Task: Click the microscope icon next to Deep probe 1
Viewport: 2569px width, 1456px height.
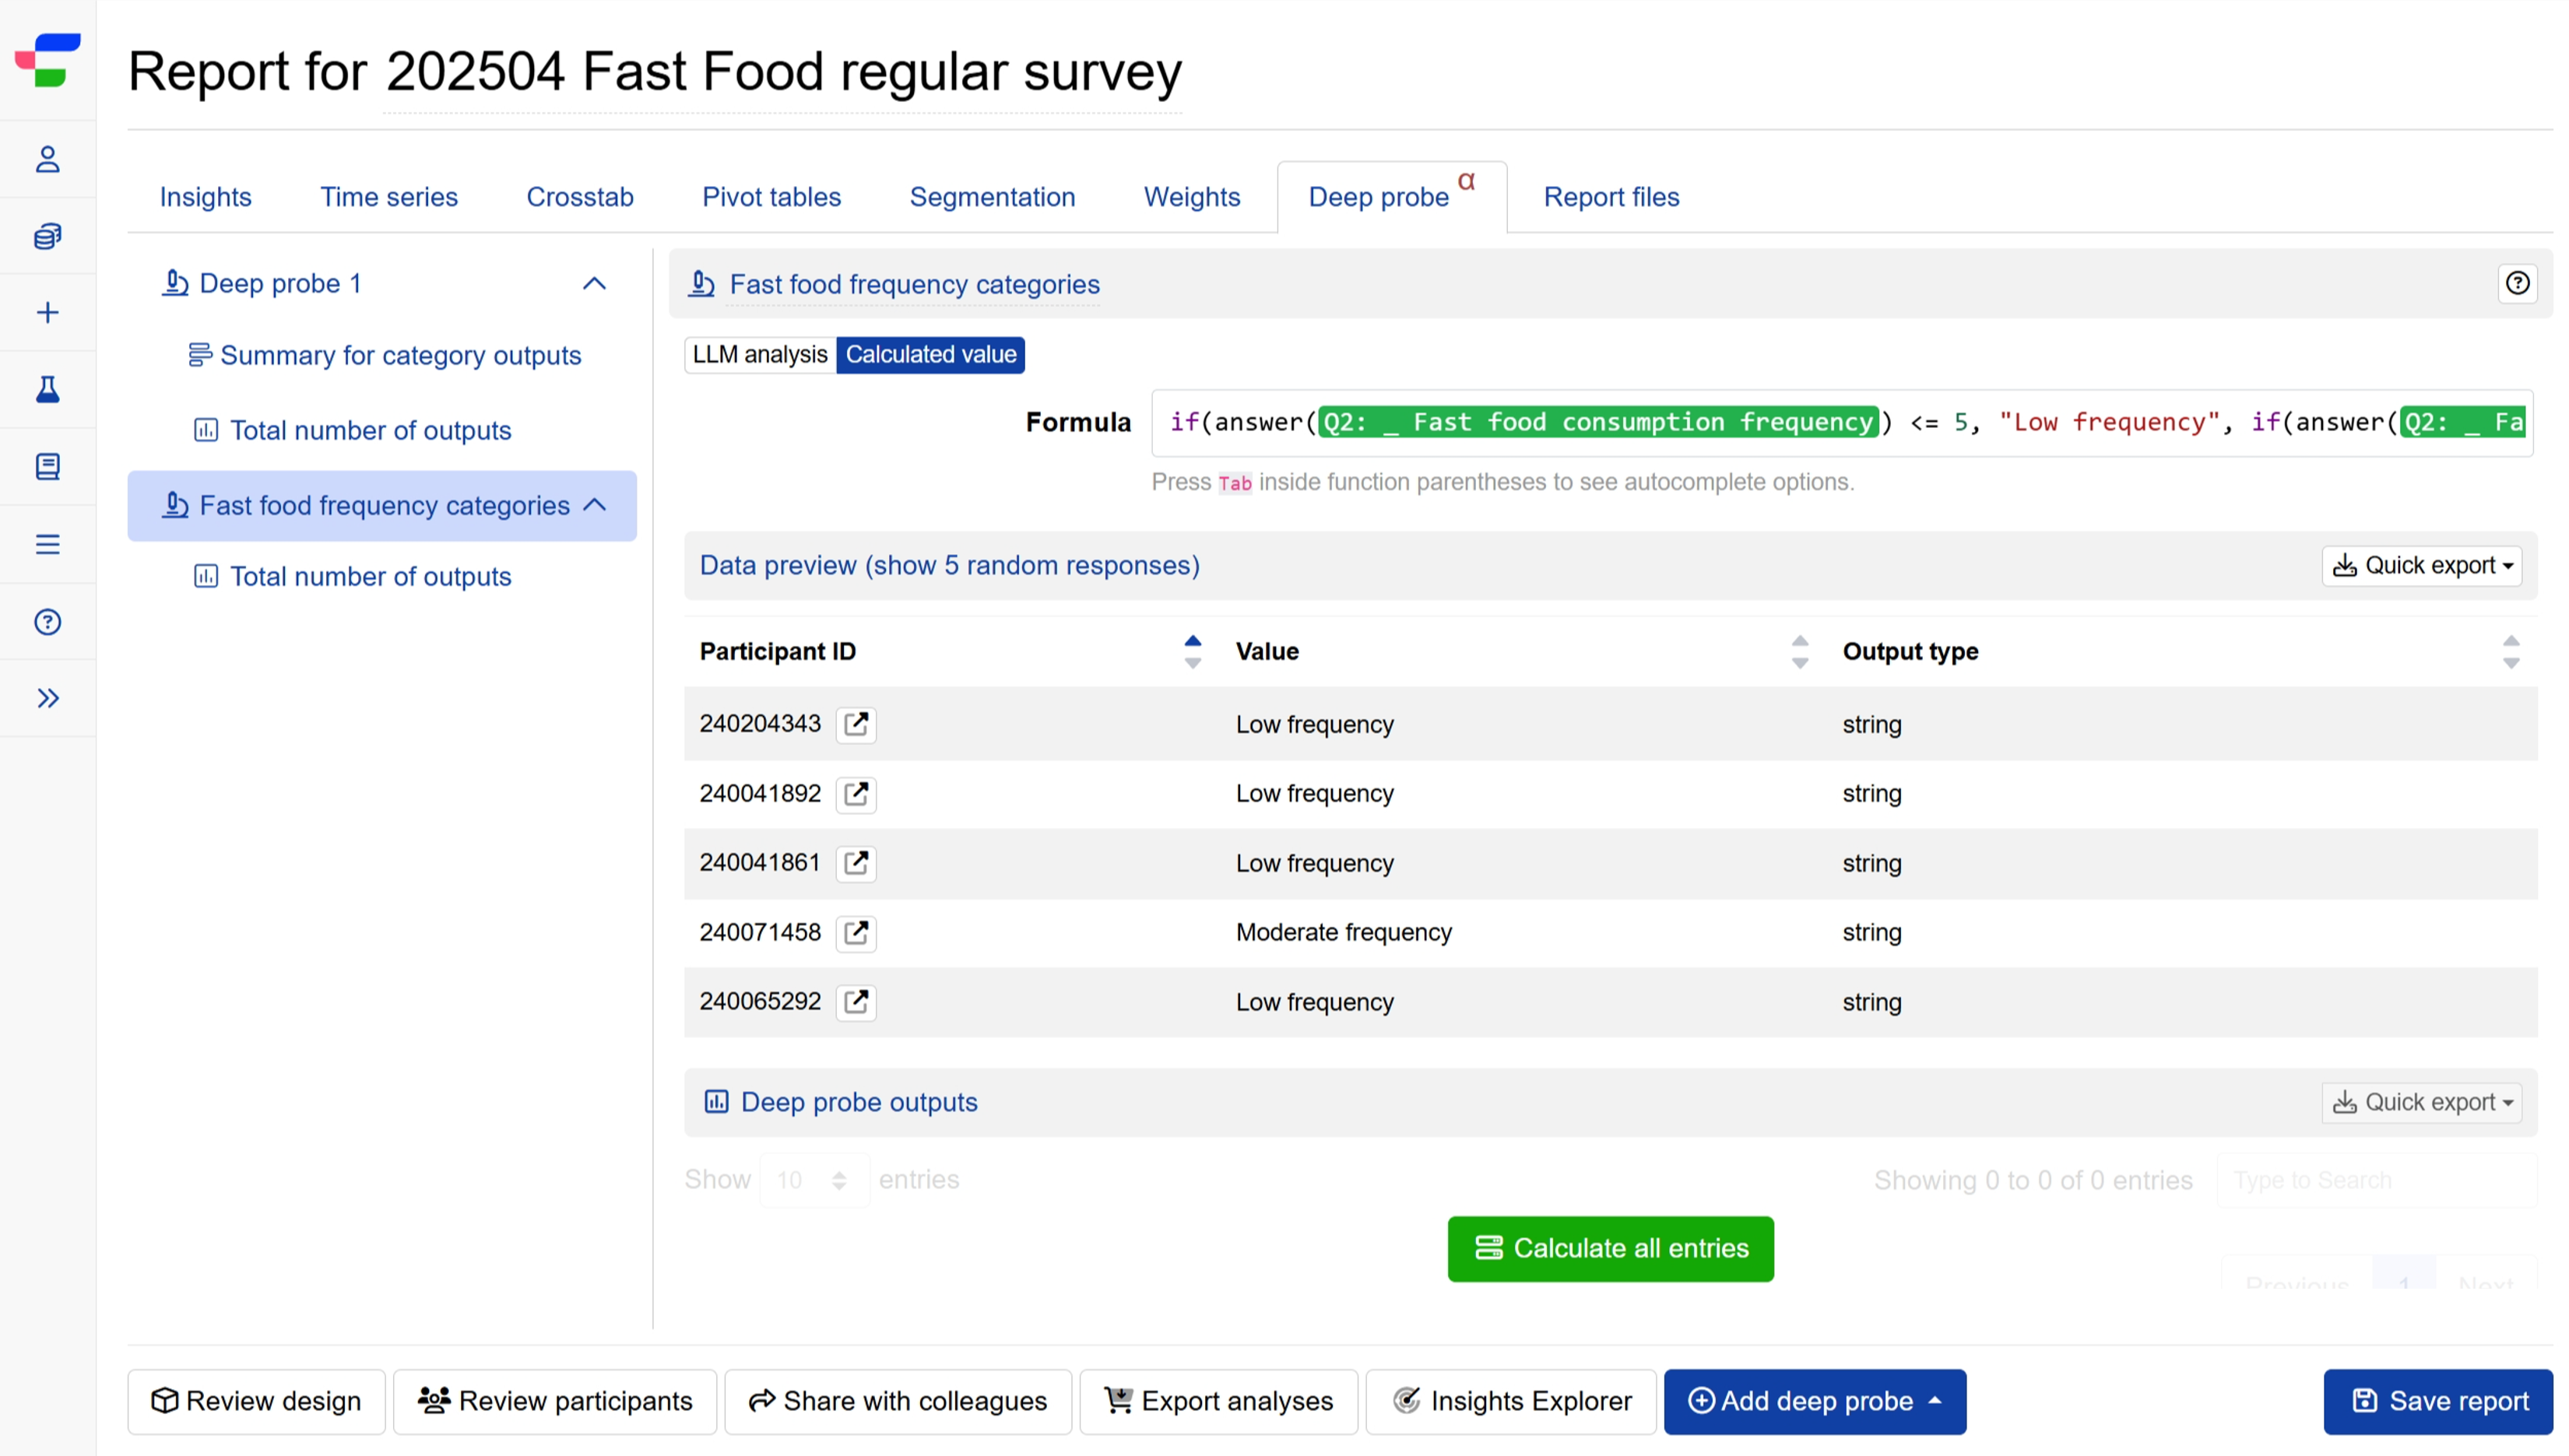Action: coord(176,283)
